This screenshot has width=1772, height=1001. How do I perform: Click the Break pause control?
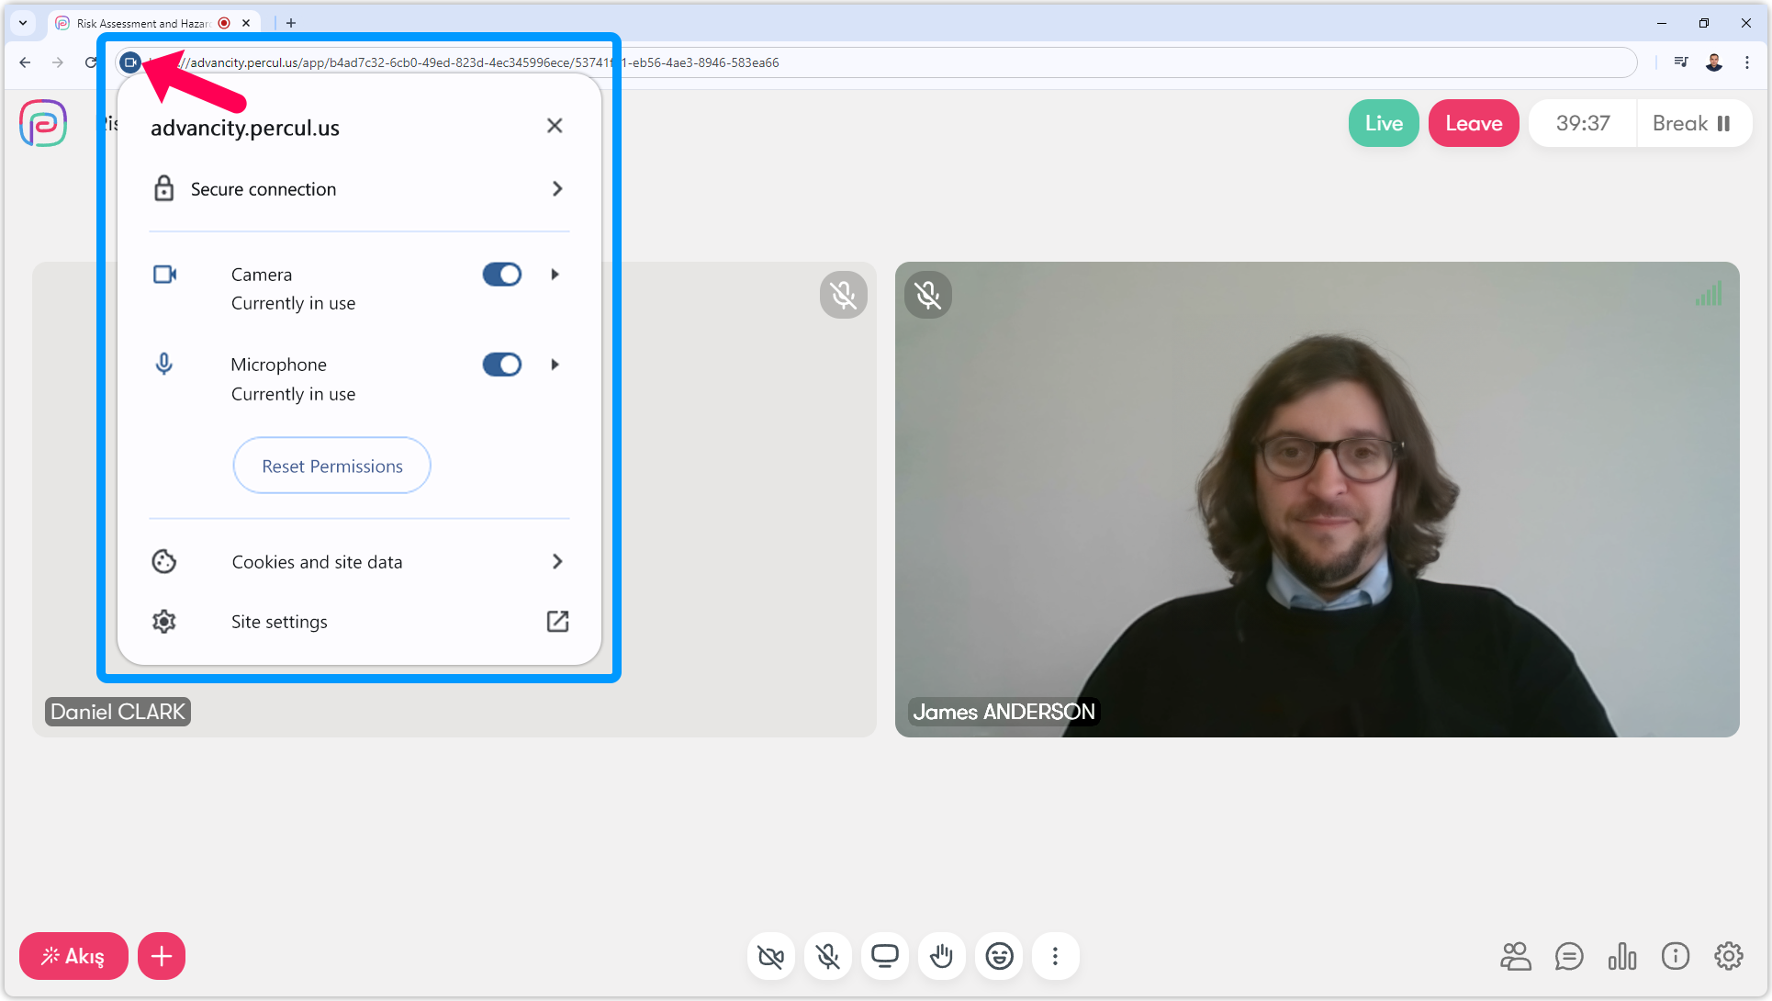(1692, 123)
